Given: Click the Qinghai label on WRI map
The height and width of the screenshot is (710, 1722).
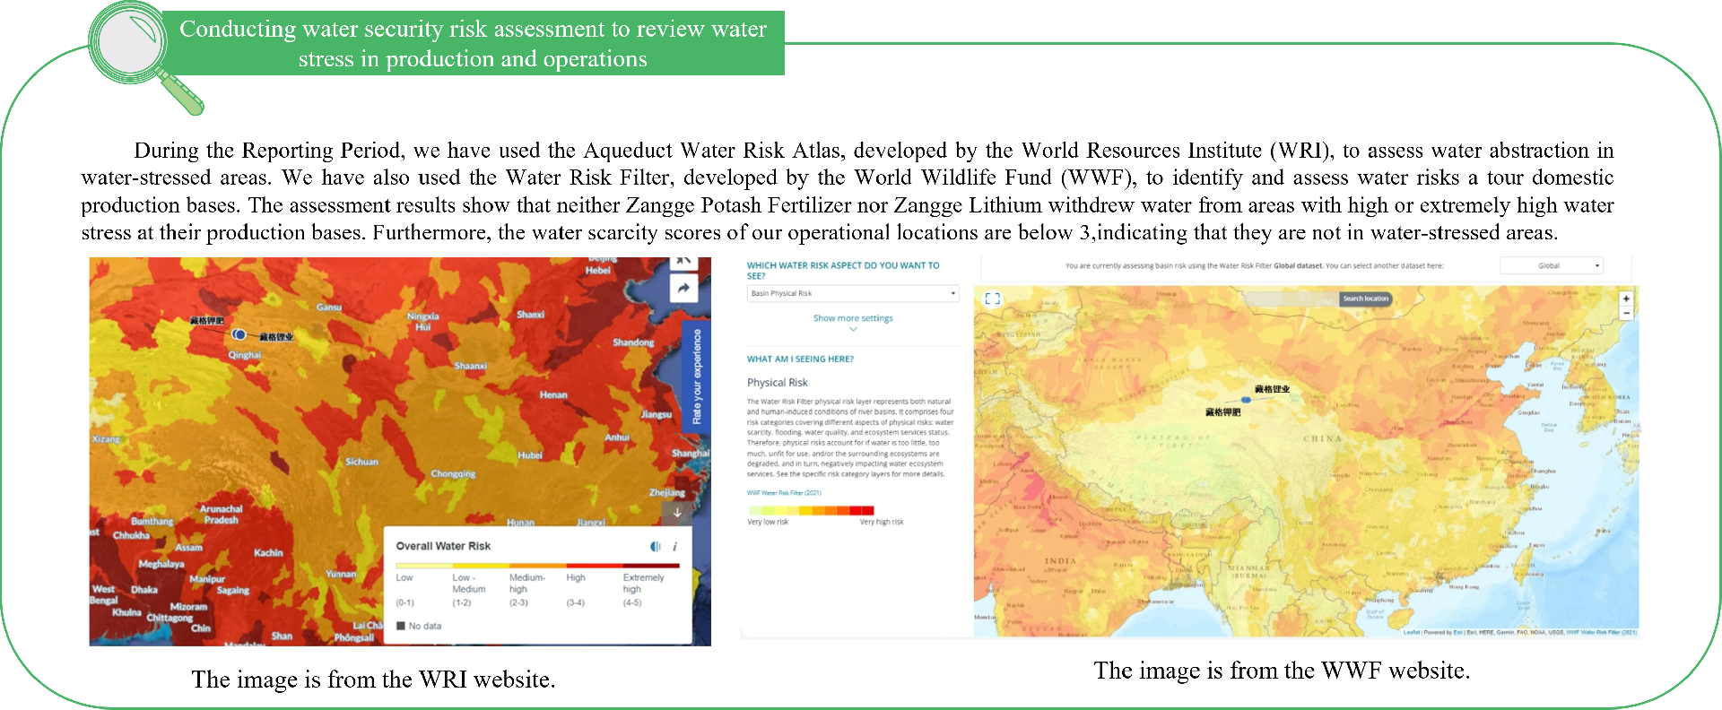Looking at the screenshot, I should click(244, 355).
